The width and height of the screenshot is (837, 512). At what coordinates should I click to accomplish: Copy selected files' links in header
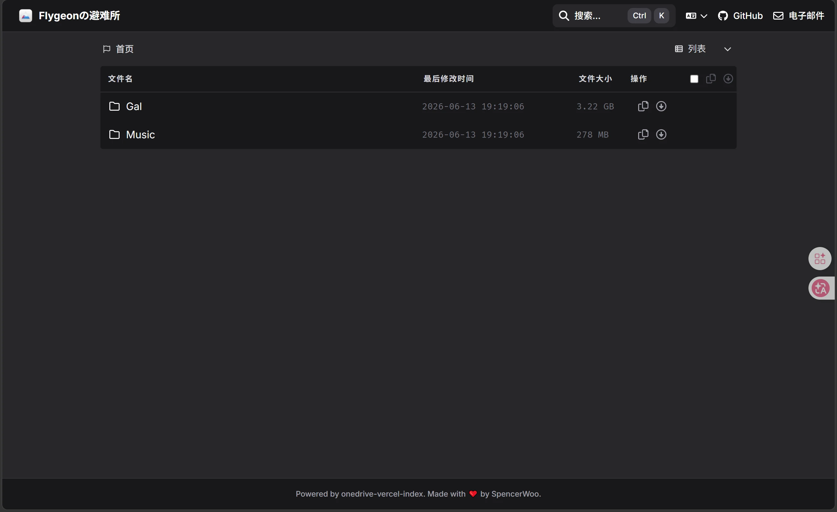pos(711,79)
